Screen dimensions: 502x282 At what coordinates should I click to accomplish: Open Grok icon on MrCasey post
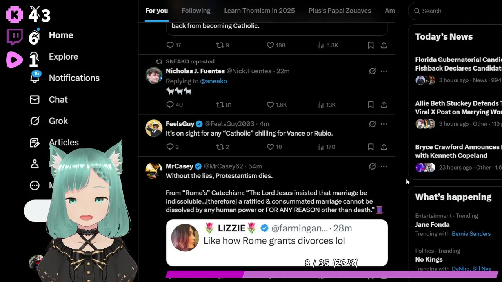373,166
